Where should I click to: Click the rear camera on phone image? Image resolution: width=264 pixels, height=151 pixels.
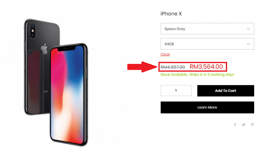(x=33, y=31)
